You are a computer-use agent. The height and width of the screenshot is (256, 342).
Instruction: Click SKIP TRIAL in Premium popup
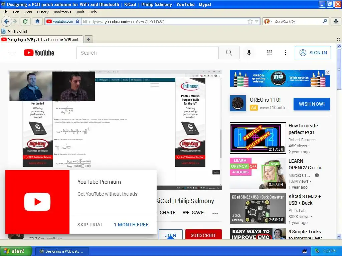pos(90,225)
